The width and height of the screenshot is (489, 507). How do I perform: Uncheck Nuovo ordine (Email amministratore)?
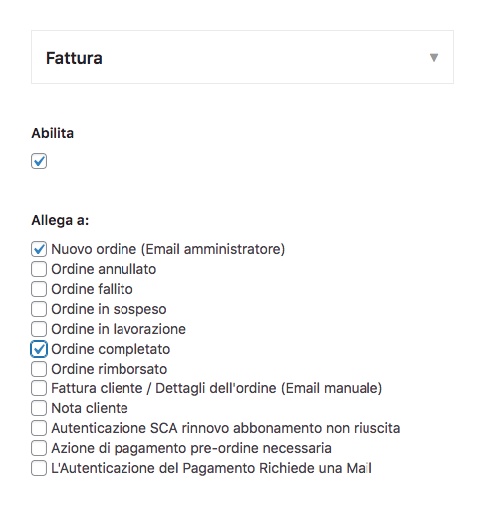(x=39, y=249)
